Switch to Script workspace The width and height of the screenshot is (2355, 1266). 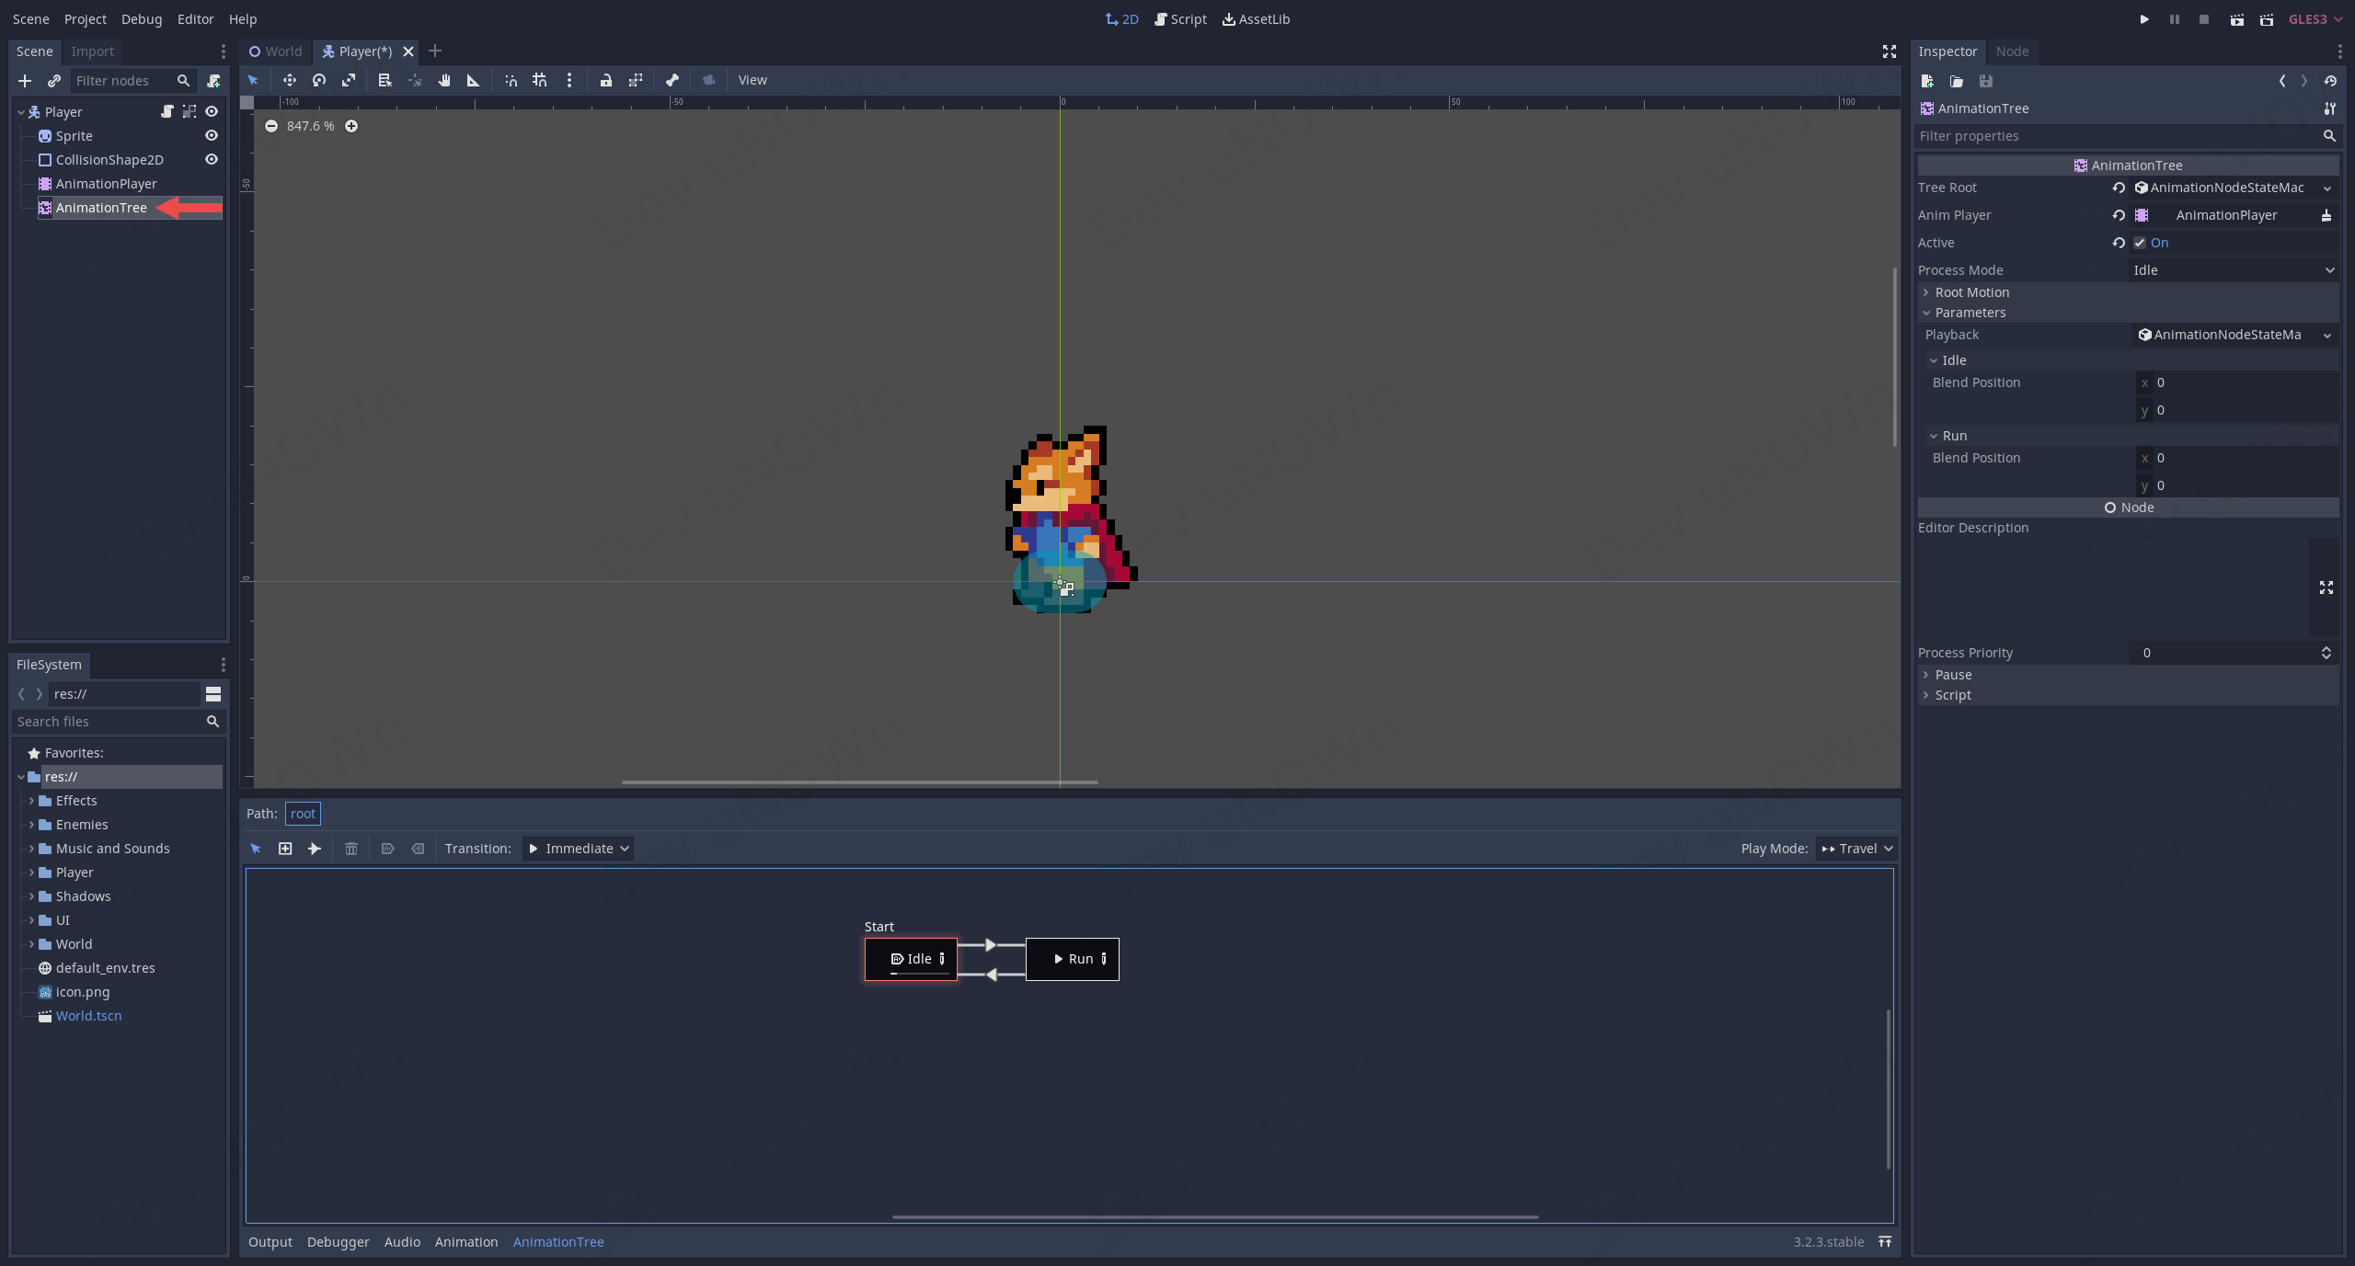coord(1180,19)
